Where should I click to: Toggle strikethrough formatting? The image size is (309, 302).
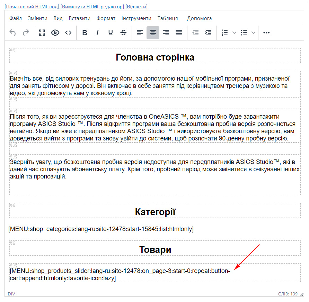[x=123, y=33]
